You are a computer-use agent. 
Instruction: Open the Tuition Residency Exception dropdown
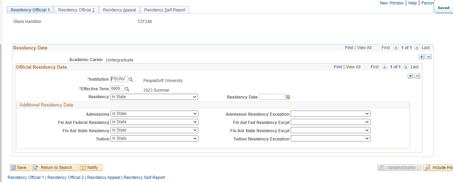coord(330,139)
